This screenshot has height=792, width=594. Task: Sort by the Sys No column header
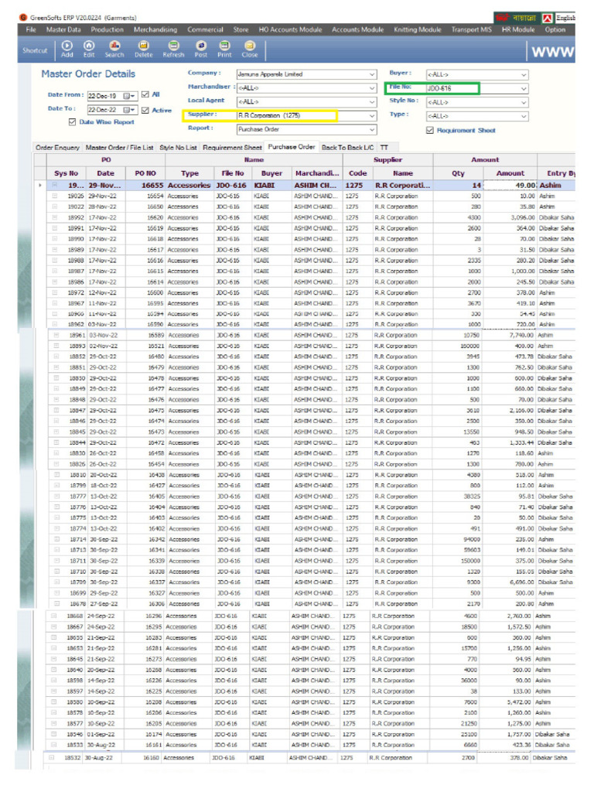point(67,173)
